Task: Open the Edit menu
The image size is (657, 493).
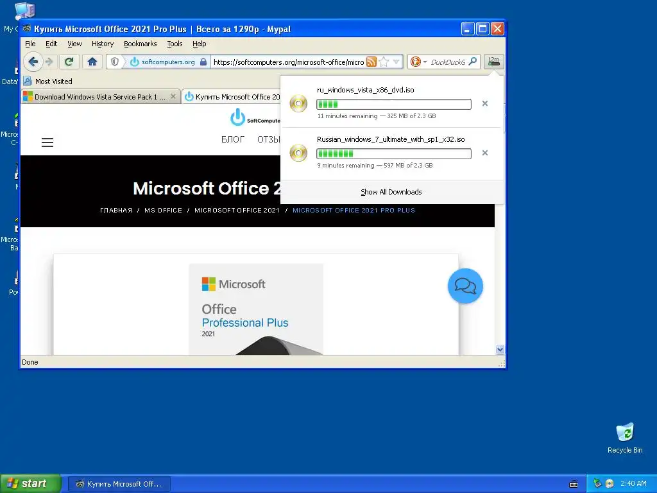Action: 51,44
